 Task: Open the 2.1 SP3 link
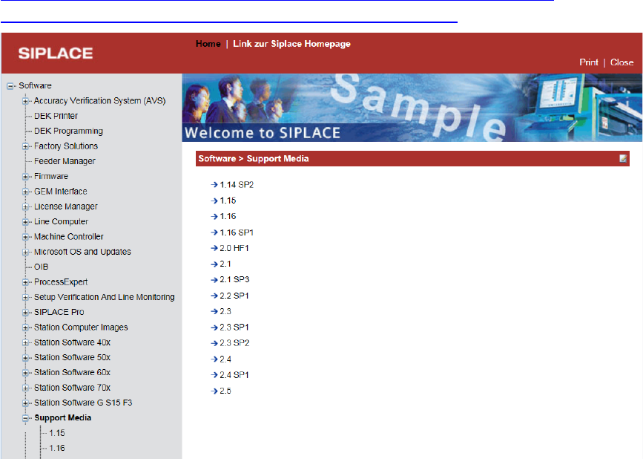click(x=234, y=279)
